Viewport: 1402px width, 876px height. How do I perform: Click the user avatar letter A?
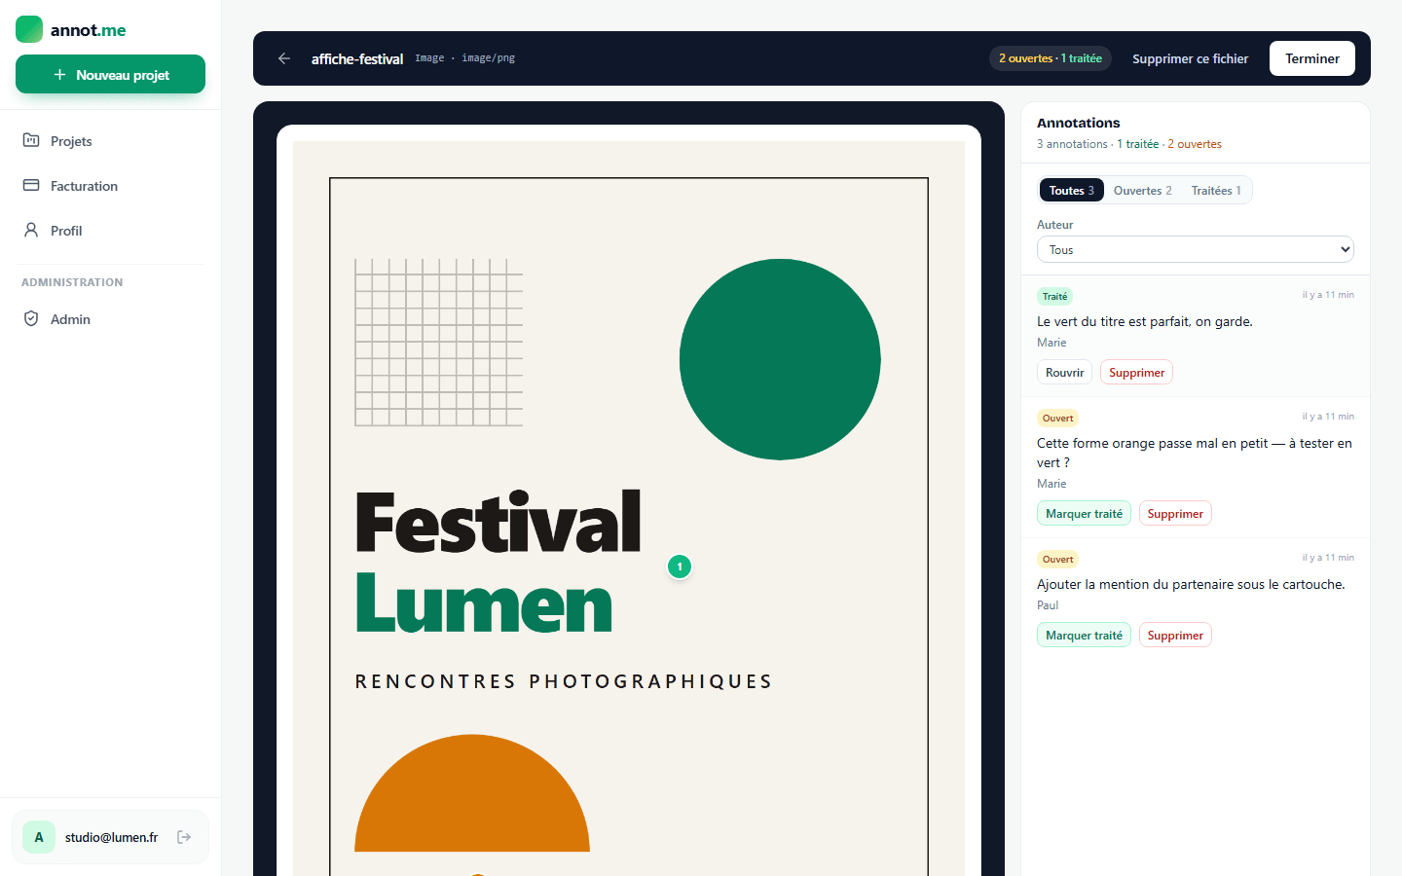[x=39, y=837]
